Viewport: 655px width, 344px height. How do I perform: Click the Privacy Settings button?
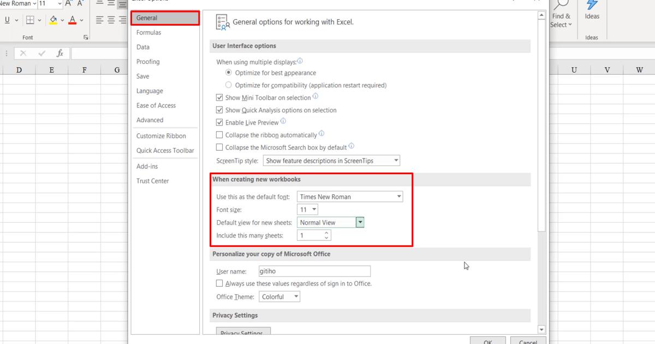(242, 332)
